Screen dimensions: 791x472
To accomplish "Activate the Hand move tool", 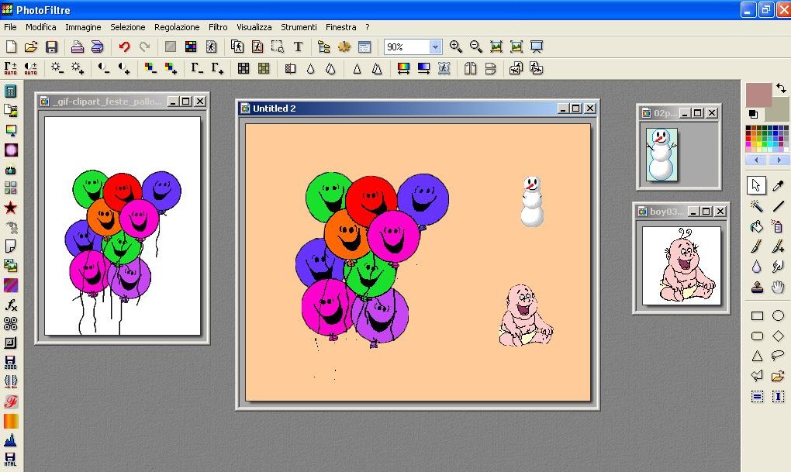I will (x=778, y=288).
